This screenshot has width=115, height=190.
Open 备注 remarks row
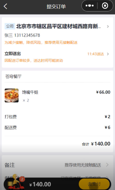click(57, 165)
